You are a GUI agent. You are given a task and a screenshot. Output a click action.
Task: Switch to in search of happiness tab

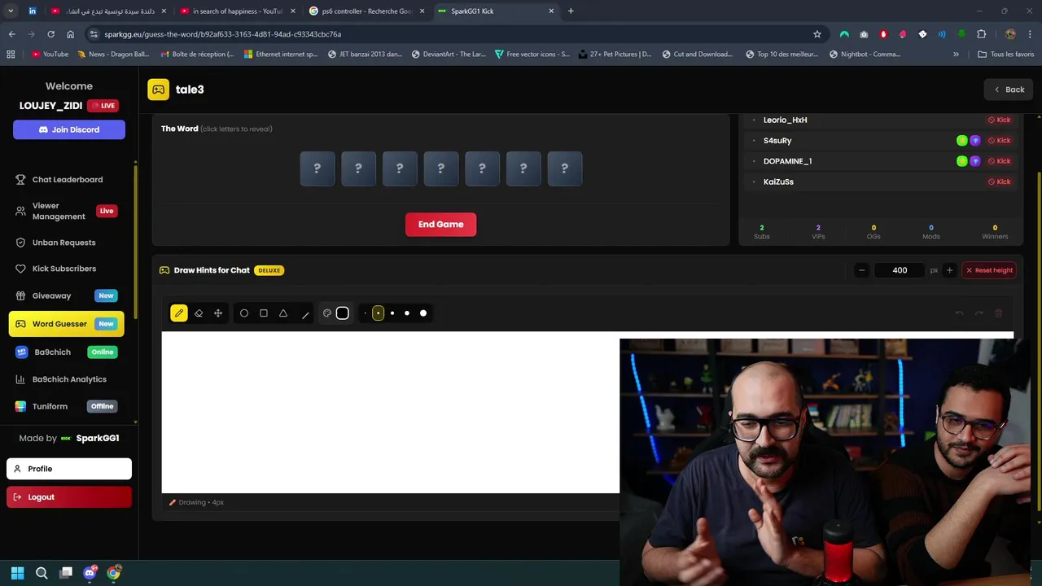pyautogui.click(x=237, y=11)
